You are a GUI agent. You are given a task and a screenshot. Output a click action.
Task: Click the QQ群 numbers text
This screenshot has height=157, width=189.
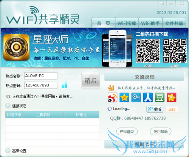coord(138,118)
